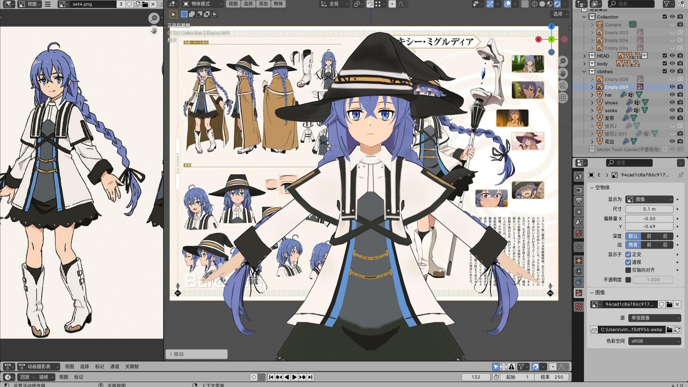
Task: Open the View Layer properties tab
Action: [x=579, y=212]
